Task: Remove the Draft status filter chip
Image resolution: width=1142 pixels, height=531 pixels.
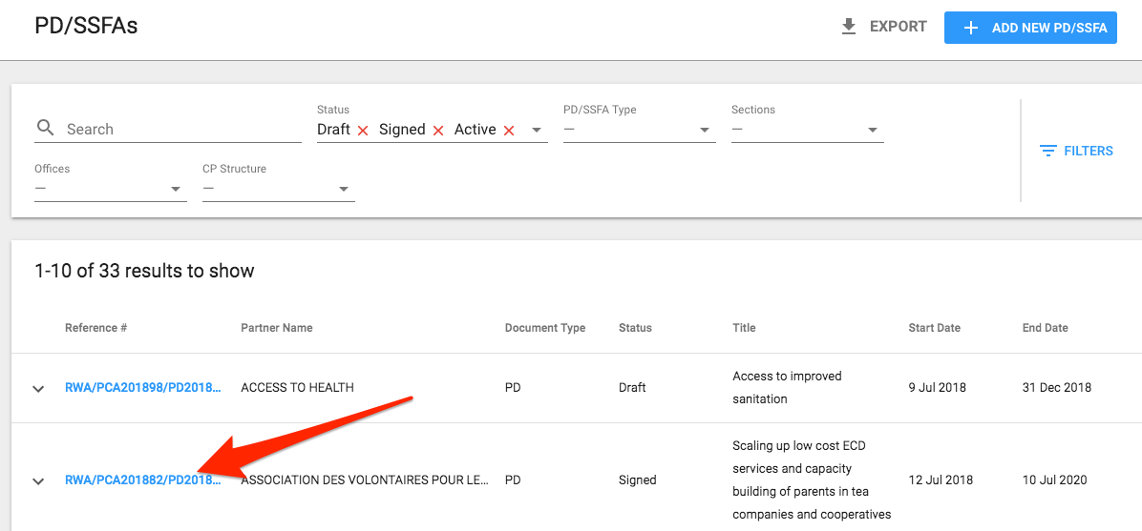Action: coord(363,131)
